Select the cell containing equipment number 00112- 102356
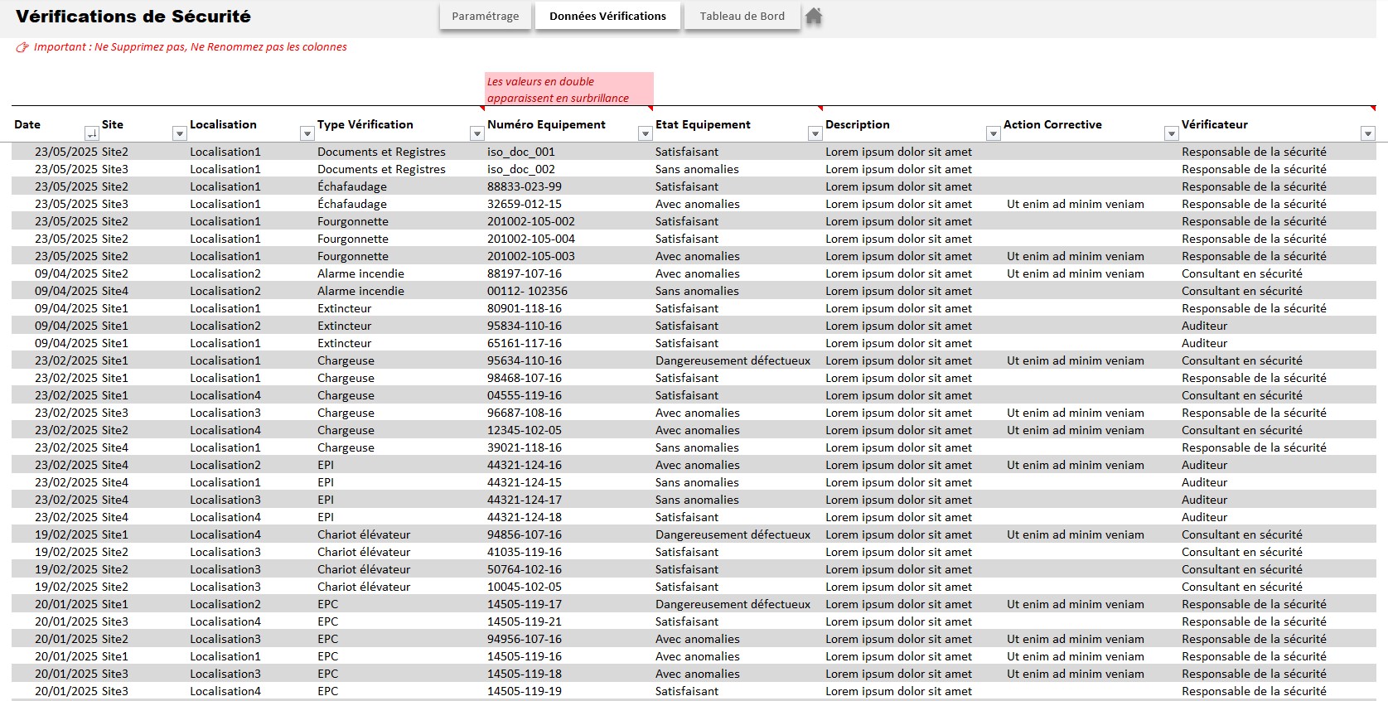 click(527, 291)
